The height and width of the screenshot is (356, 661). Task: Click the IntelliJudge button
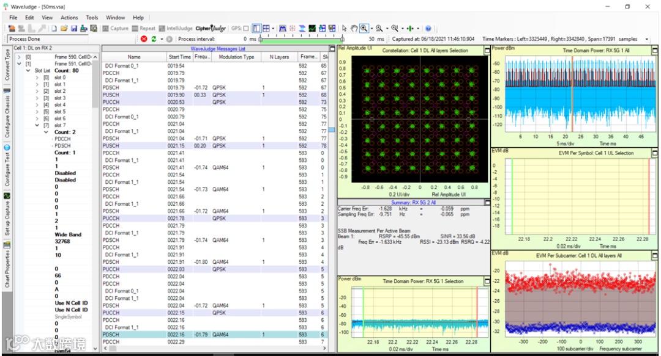pos(174,29)
